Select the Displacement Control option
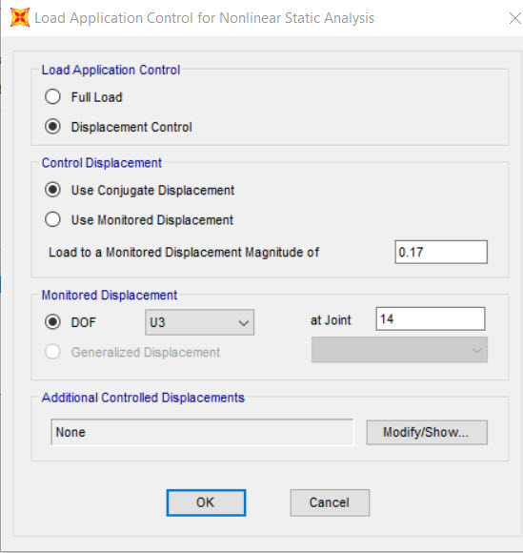523x553 pixels. pyautogui.click(x=52, y=126)
